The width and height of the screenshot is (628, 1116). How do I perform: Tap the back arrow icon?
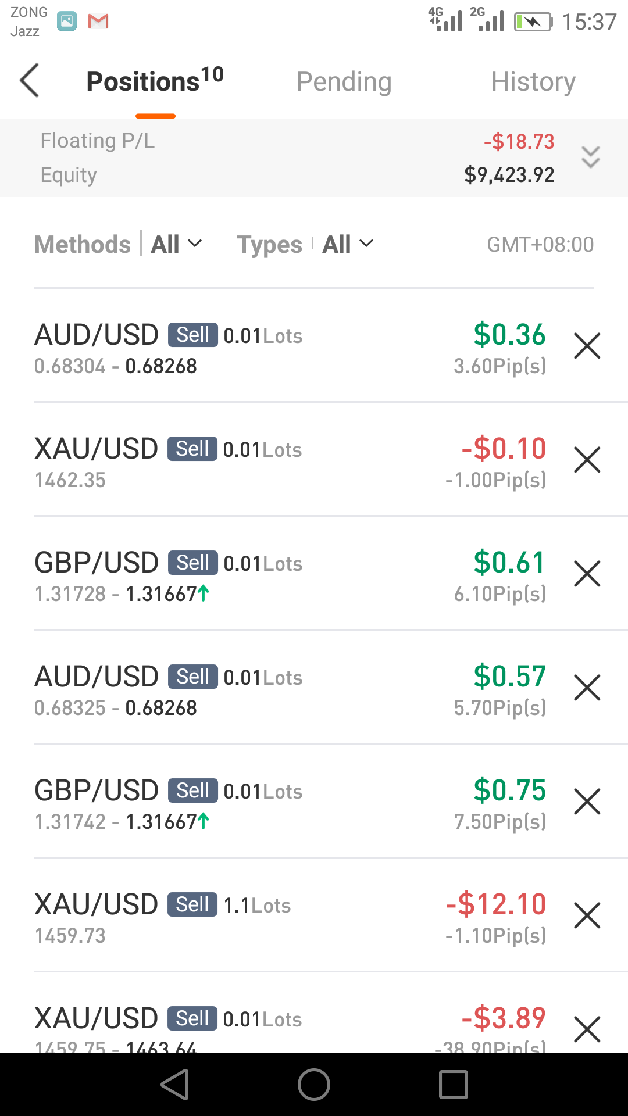tap(30, 81)
